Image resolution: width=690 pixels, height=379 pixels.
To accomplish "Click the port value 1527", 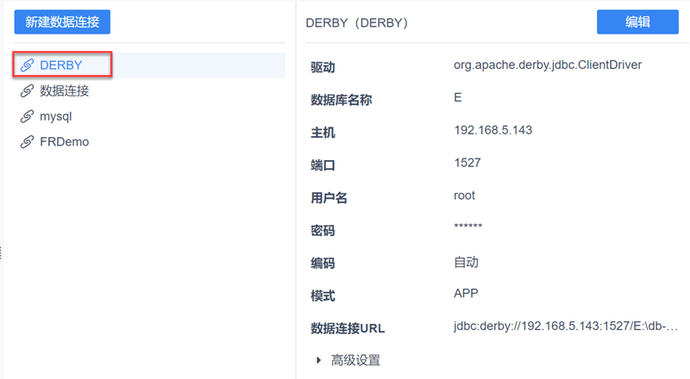I will (467, 163).
